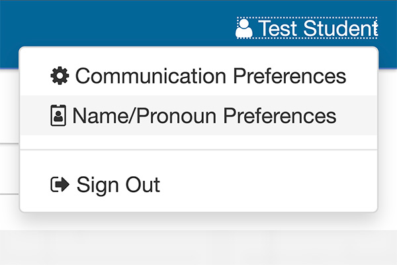Viewport: 397px width, 265px height.
Task: Click the word "Preferences" in Communication Preferences
Action: click(x=289, y=76)
